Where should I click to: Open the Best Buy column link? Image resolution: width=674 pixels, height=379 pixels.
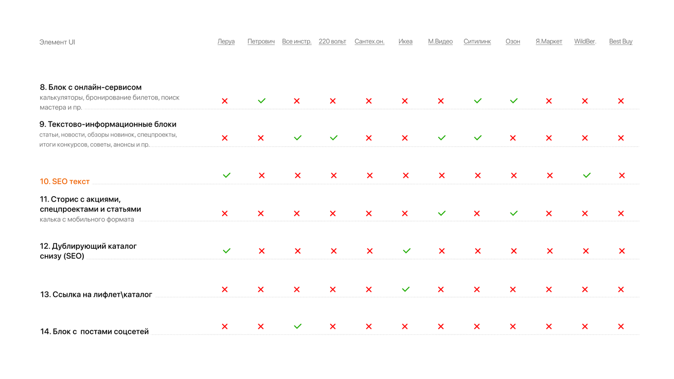tap(620, 42)
